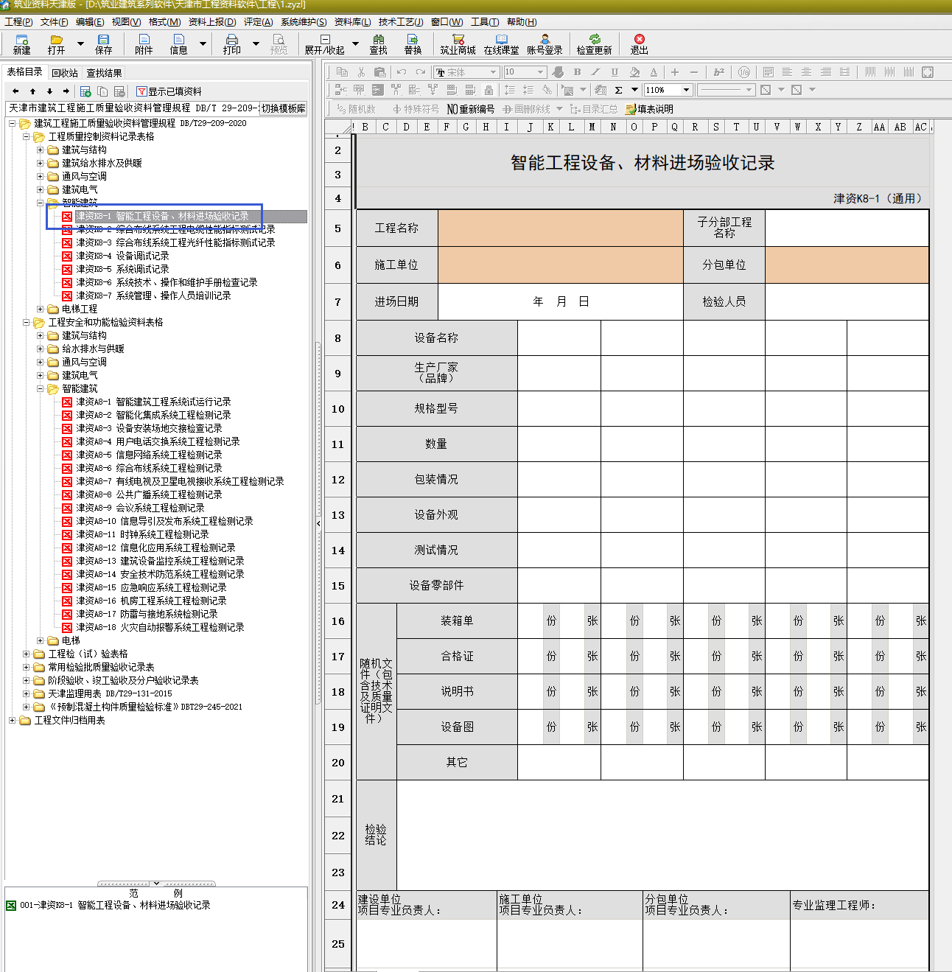Click the 切换模板库 button
This screenshot has height=972, width=952.
coord(284,108)
